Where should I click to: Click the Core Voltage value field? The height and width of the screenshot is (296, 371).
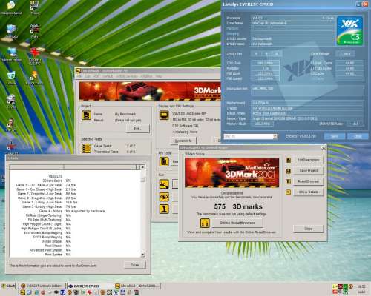(x=345, y=54)
